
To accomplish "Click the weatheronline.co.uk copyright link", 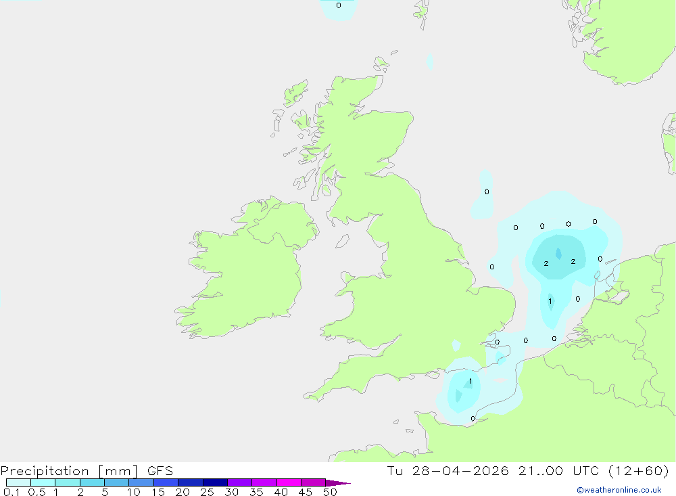I will coord(619,490).
